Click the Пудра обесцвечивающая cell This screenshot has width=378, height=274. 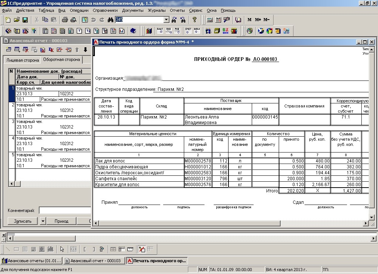click(139, 167)
